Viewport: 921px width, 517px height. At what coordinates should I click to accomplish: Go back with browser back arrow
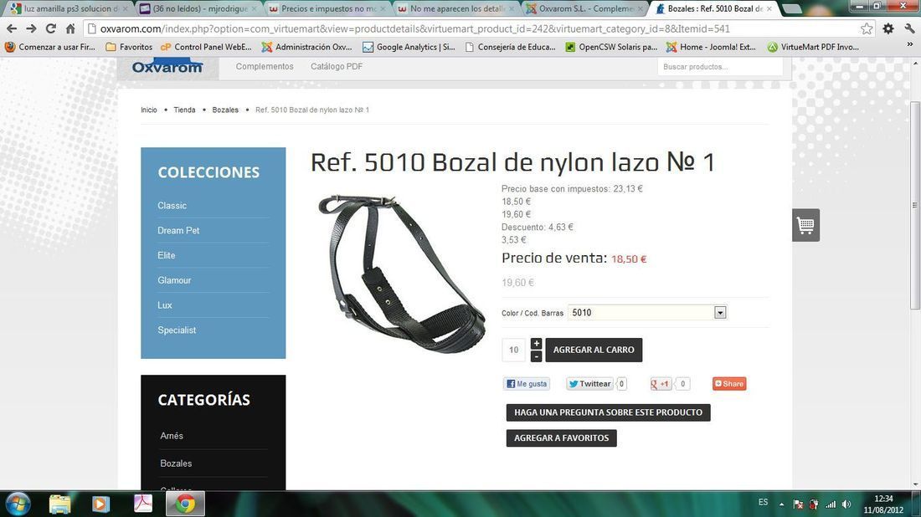pos(12,28)
